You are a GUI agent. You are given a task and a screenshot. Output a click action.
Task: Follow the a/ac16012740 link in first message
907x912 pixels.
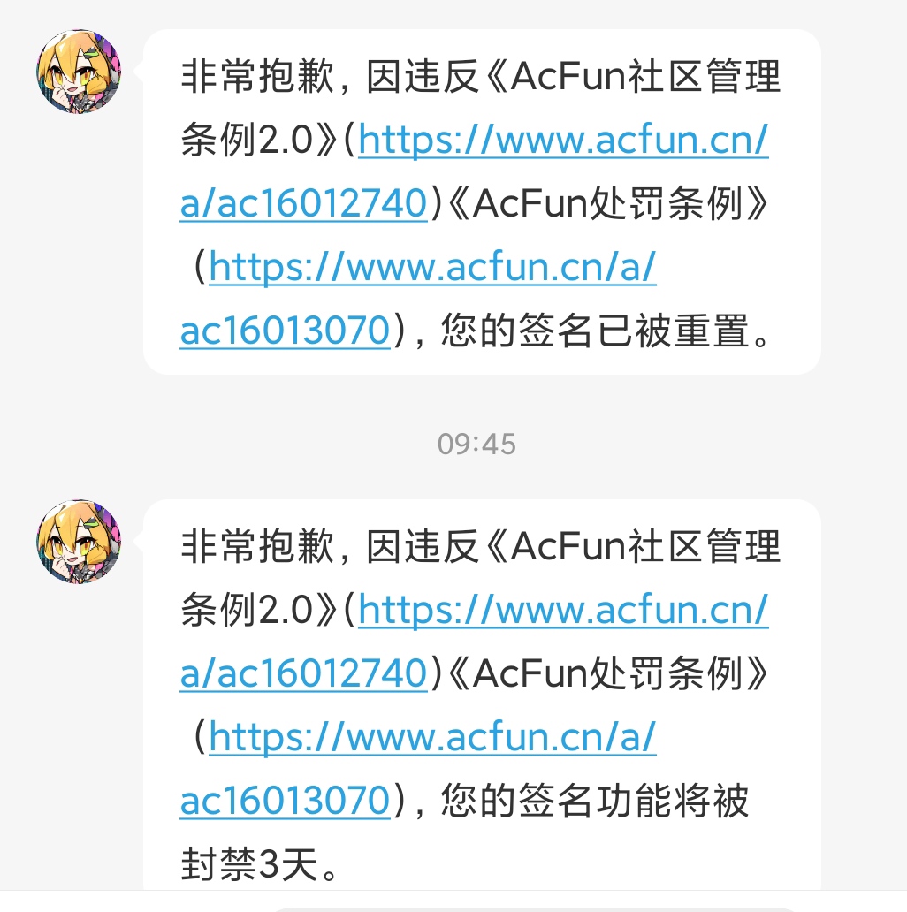coord(304,203)
